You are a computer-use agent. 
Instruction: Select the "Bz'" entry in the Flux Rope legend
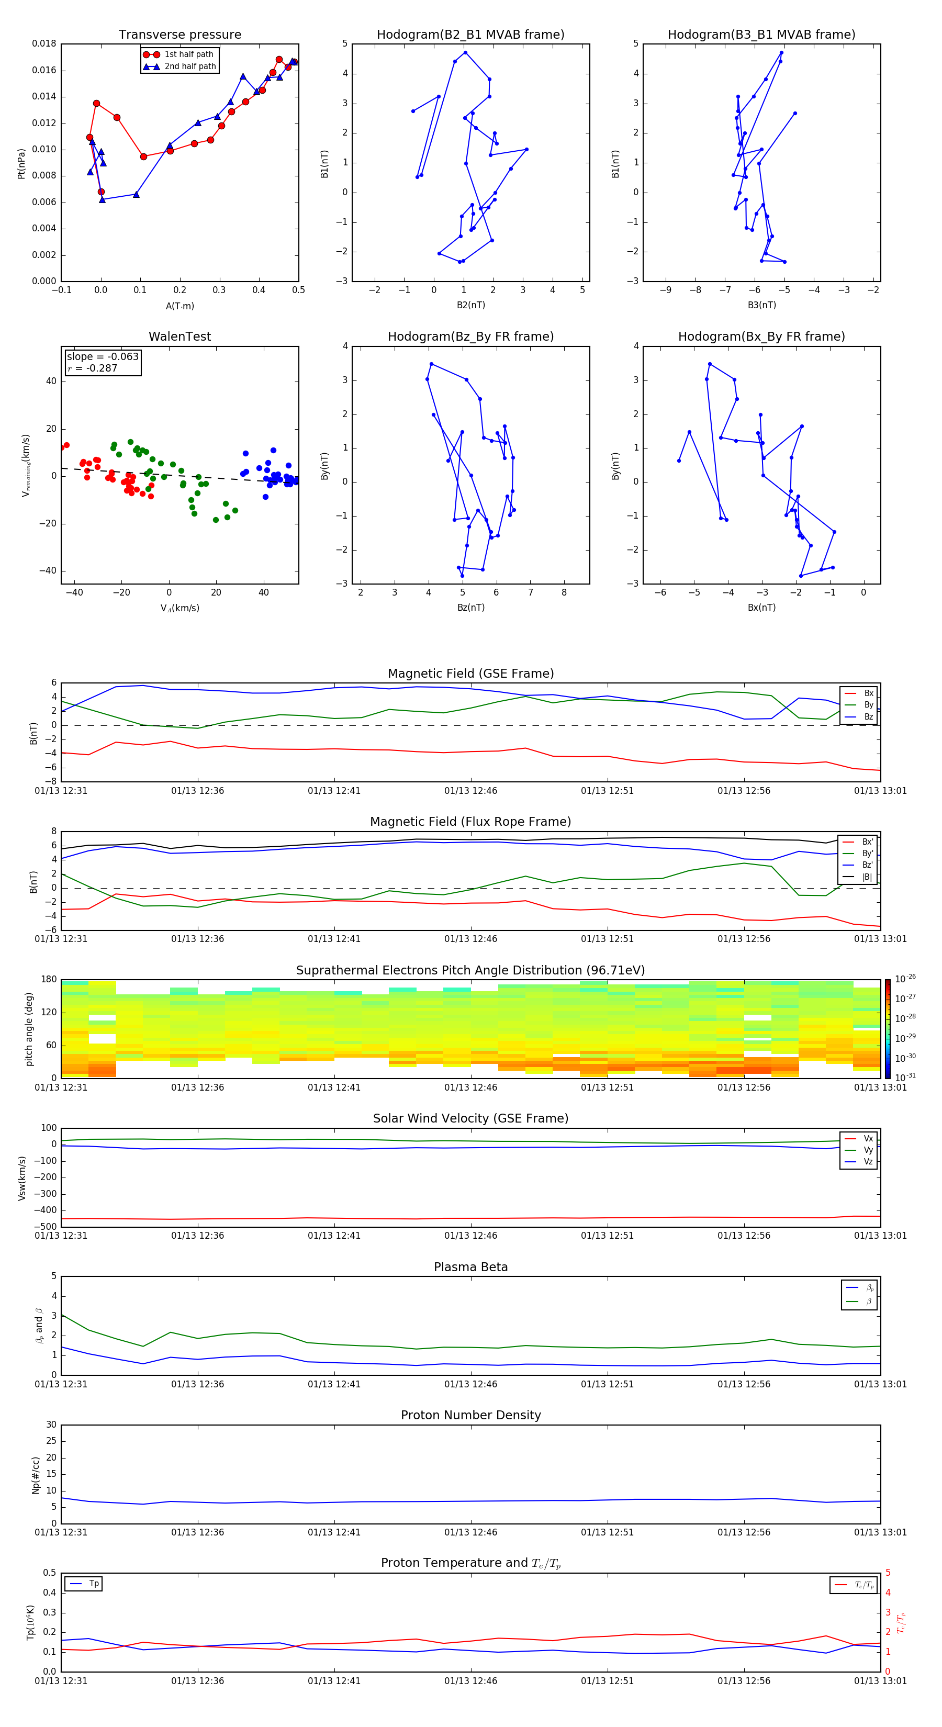pyautogui.click(x=858, y=865)
